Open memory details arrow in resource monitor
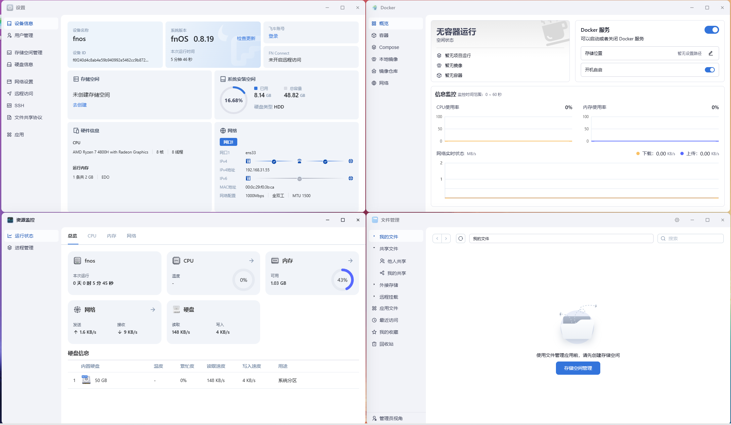Image resolution: width=731 pixels, height=425 pixels. pyautogui.click(x=350, y=261)
